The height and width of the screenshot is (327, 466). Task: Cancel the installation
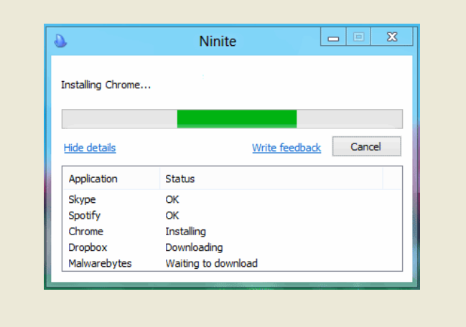[365, 147]
